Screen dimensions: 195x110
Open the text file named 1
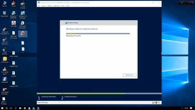tap(23, 44)
